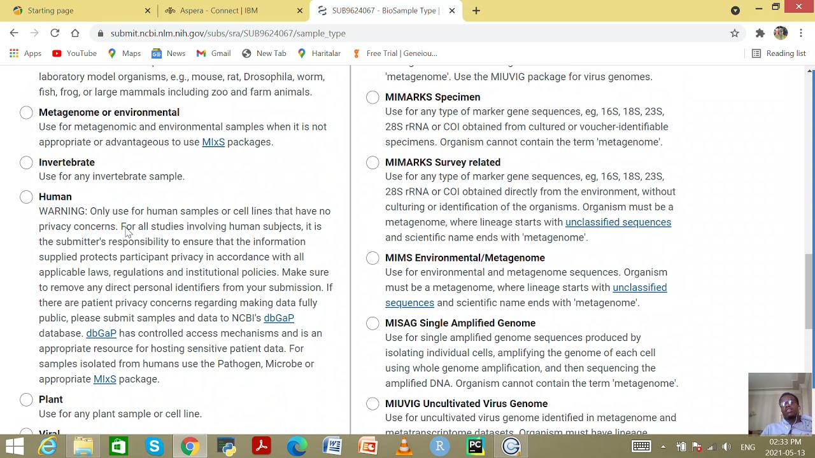Open Free Trial Geneious bookmark
Screen dimensions: 815x458
point(395,53)
